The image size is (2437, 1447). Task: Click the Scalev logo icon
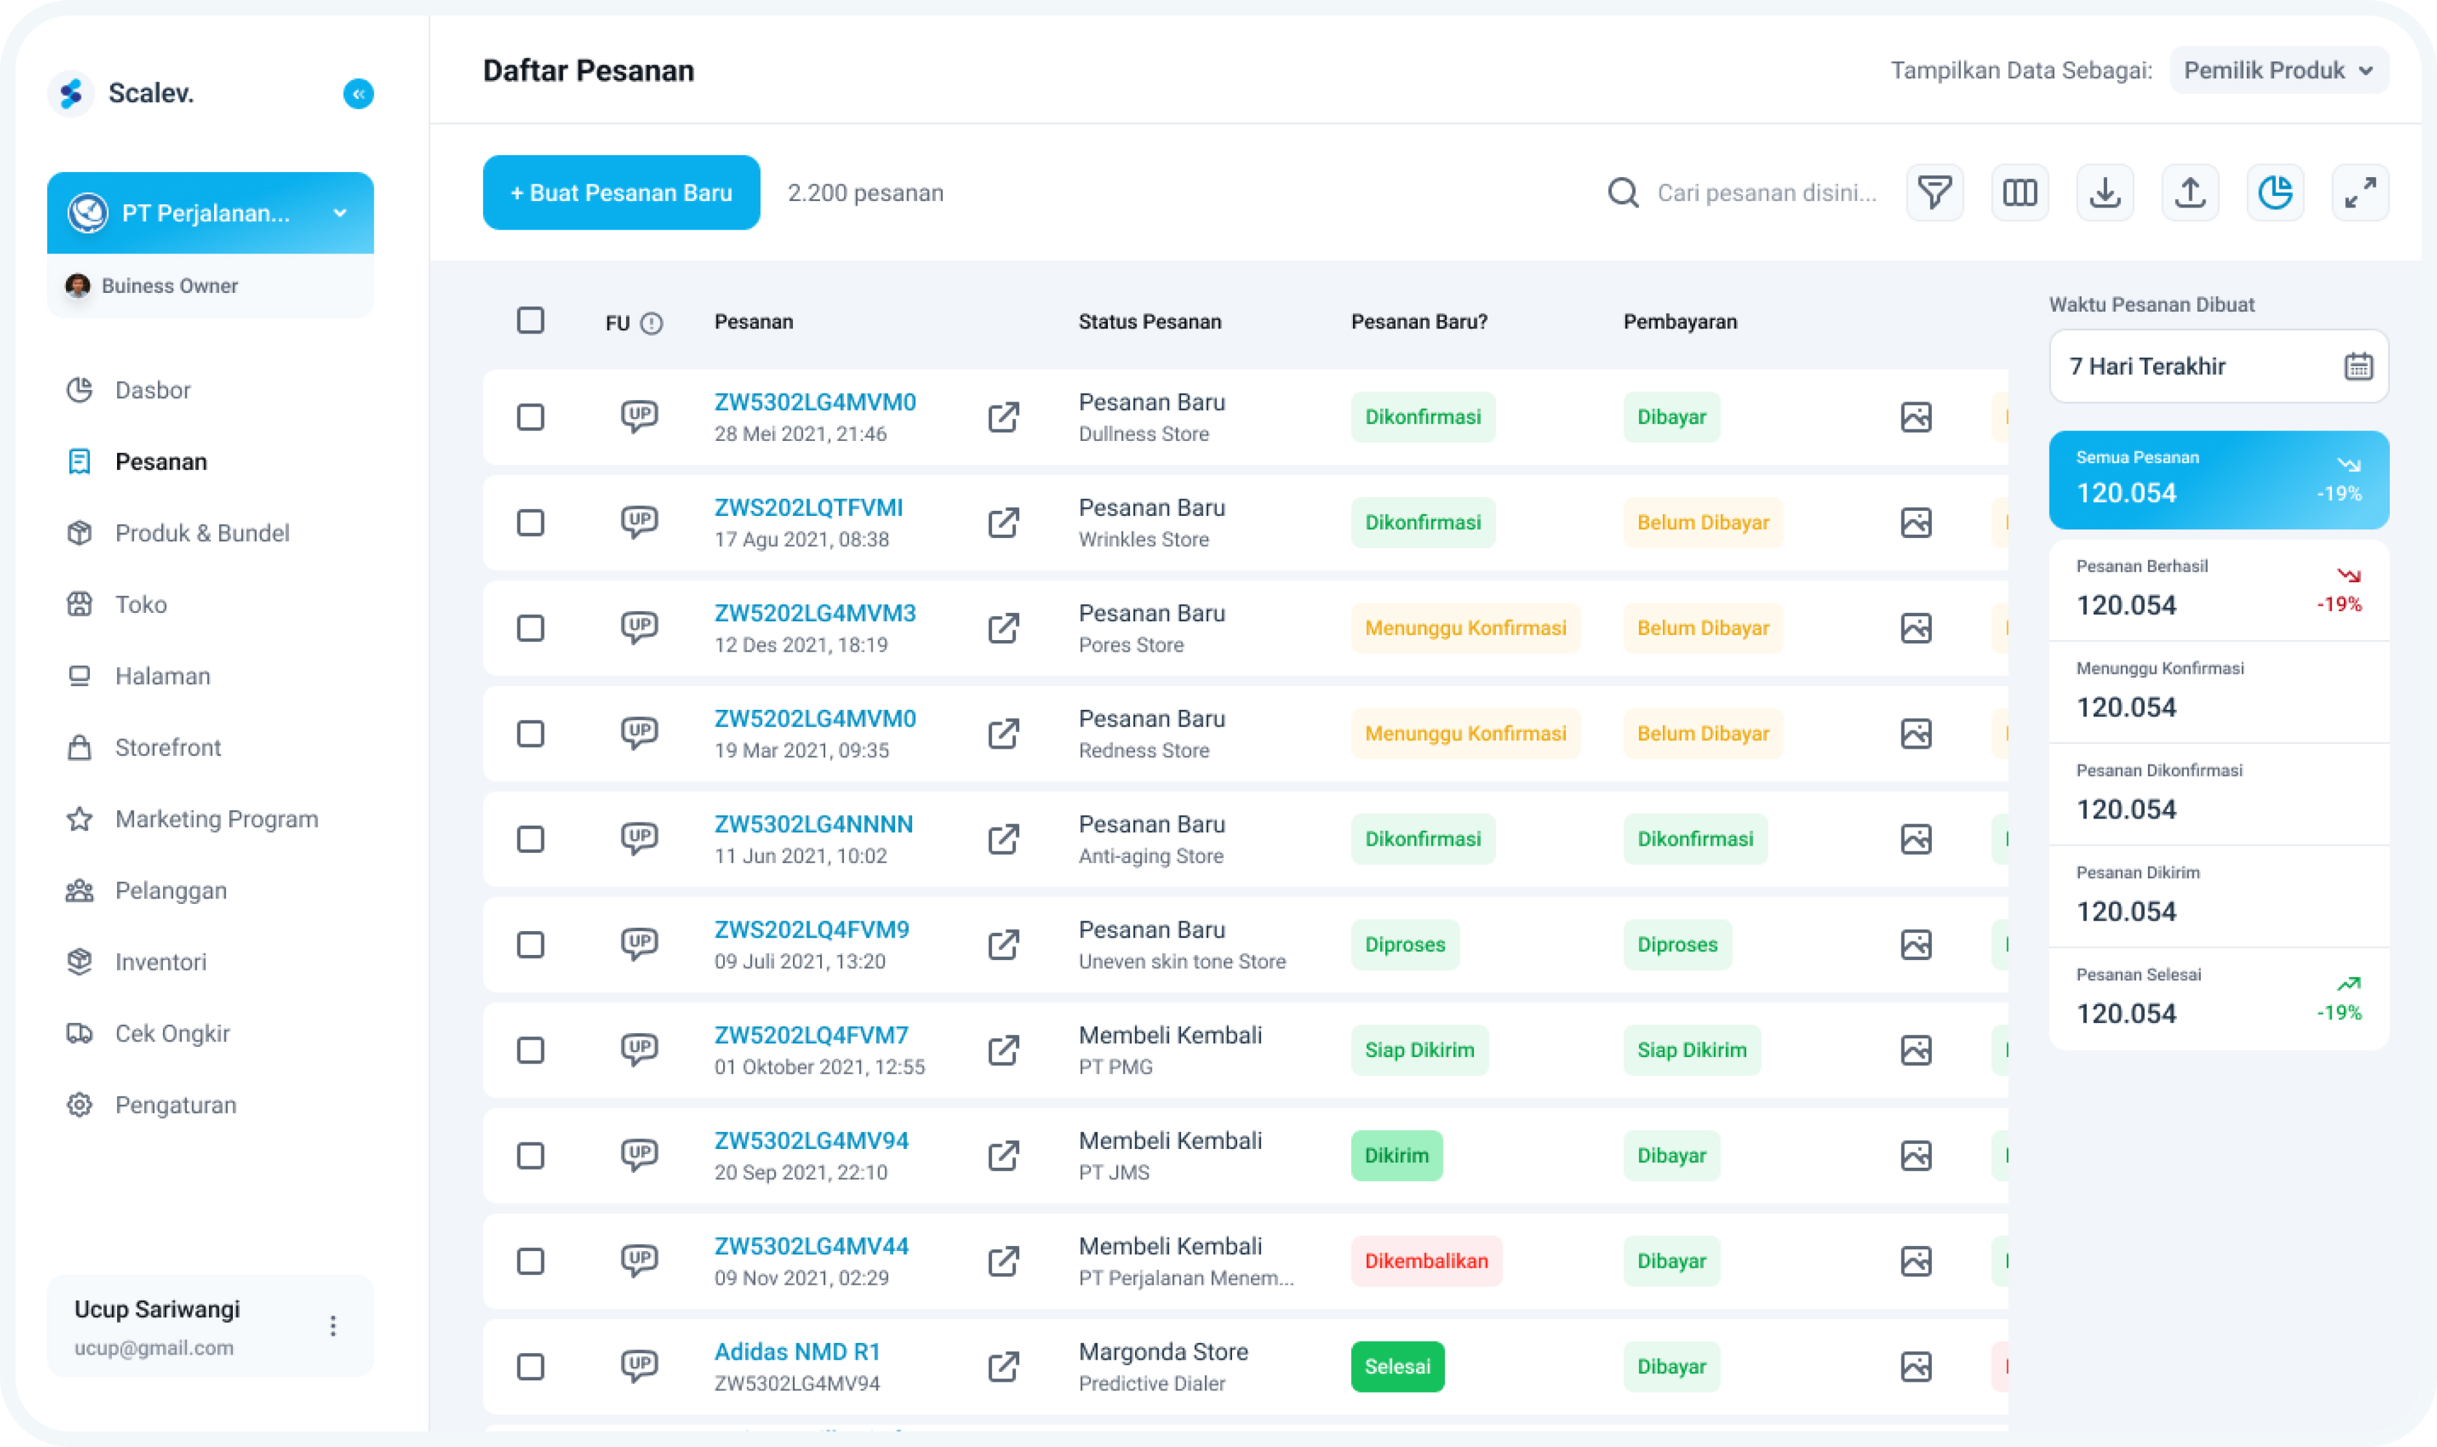[71, 94]
